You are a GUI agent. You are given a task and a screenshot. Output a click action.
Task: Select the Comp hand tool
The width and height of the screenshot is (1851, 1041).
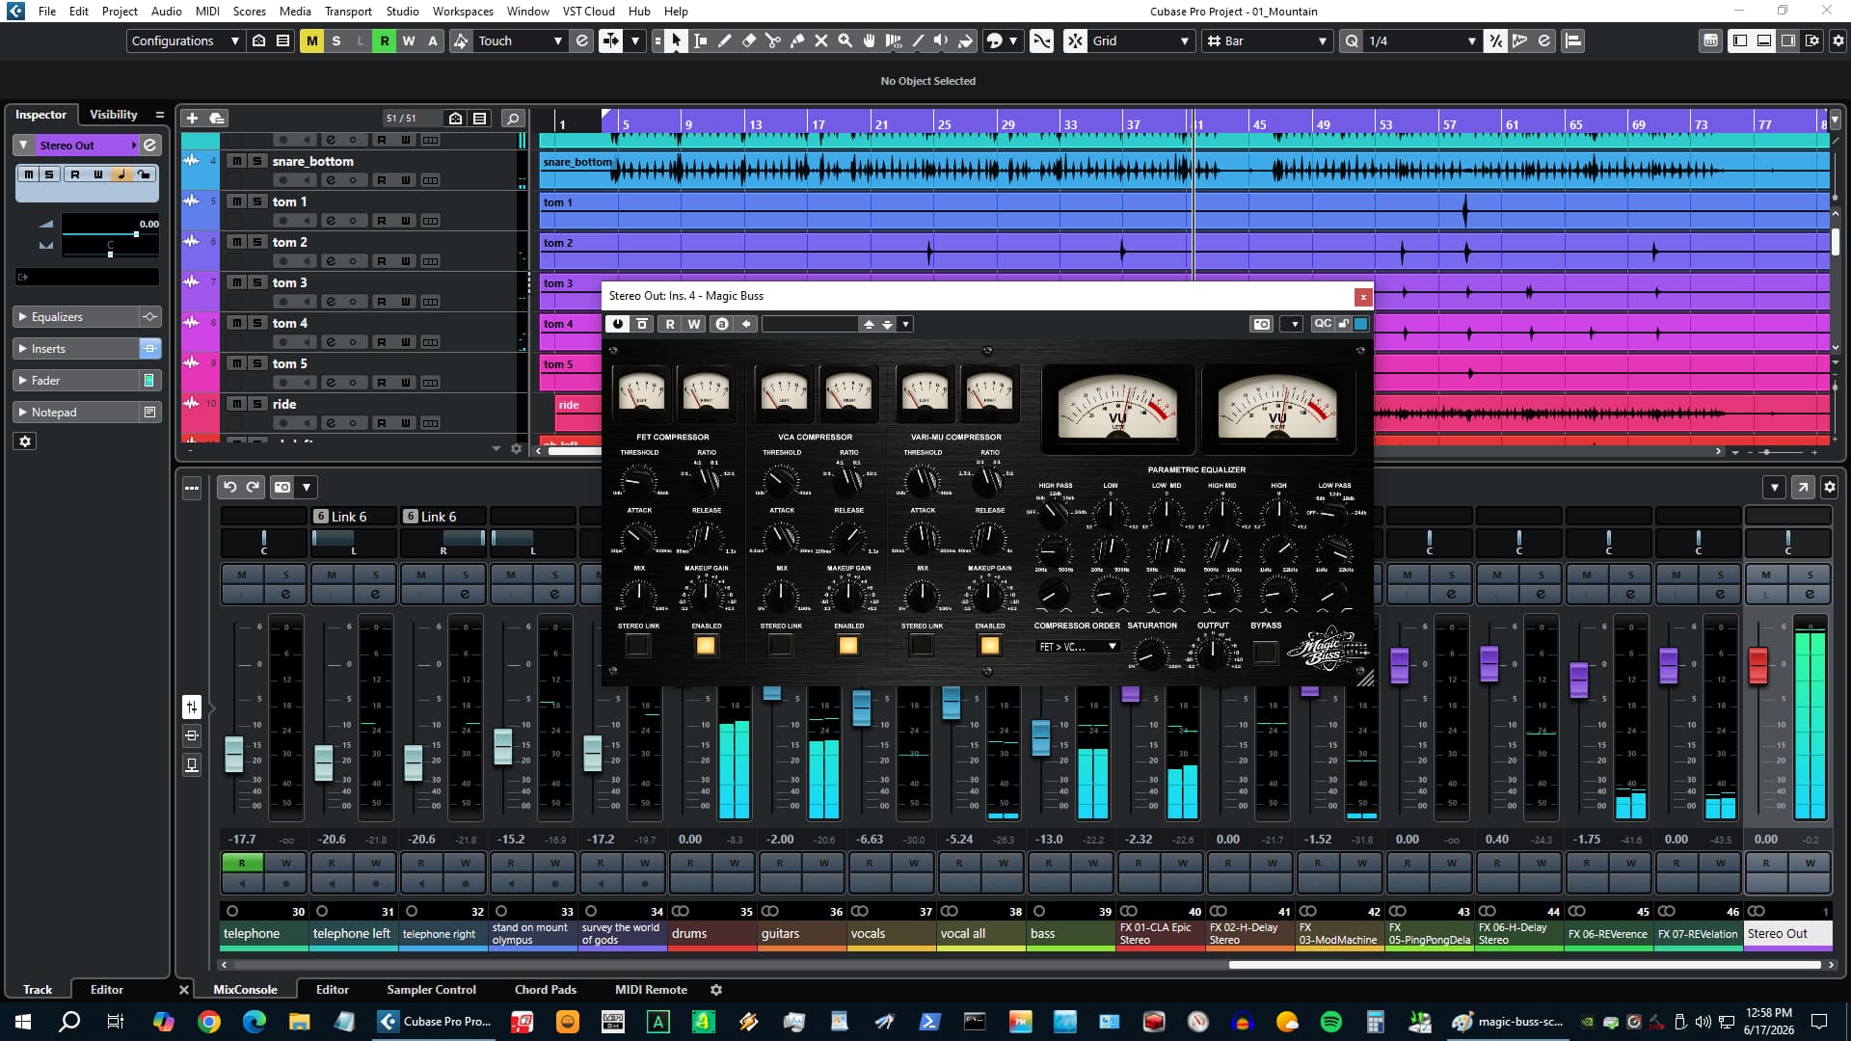click(x=870, y=40)
